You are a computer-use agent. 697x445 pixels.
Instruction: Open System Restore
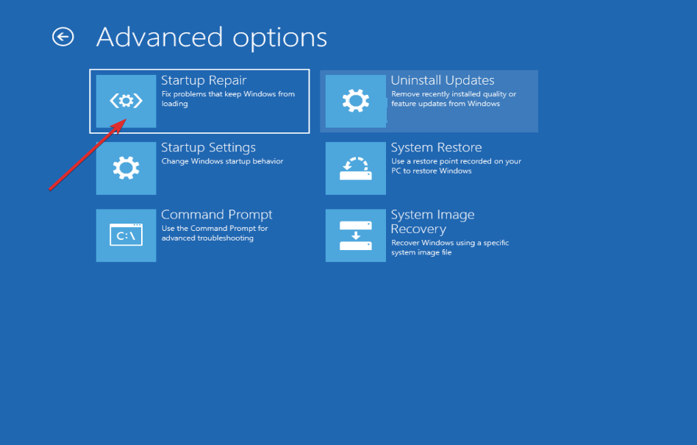[429, 168]
